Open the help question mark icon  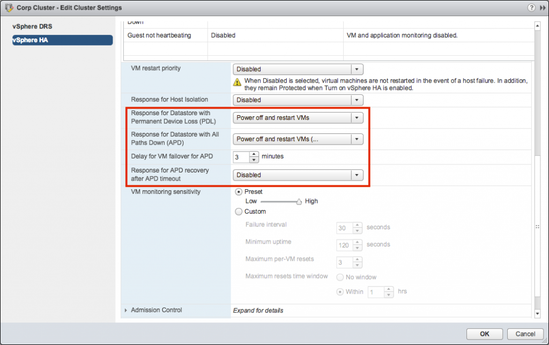(531, 7)
